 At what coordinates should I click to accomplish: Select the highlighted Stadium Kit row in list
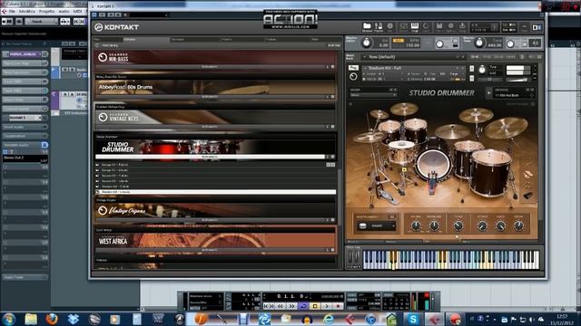pyautogui.click(x=216, y=192)
